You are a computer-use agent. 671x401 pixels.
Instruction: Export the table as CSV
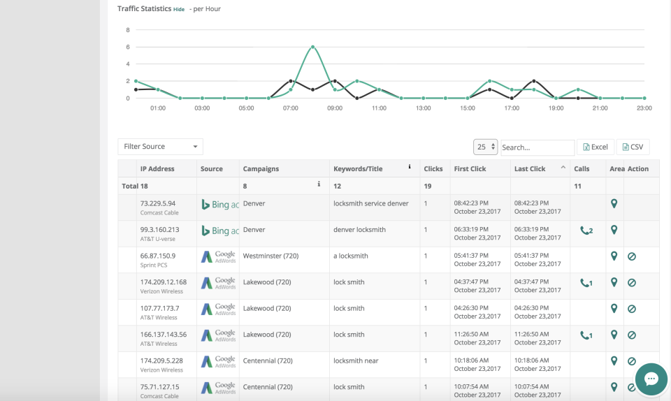(x=633, y=147)
